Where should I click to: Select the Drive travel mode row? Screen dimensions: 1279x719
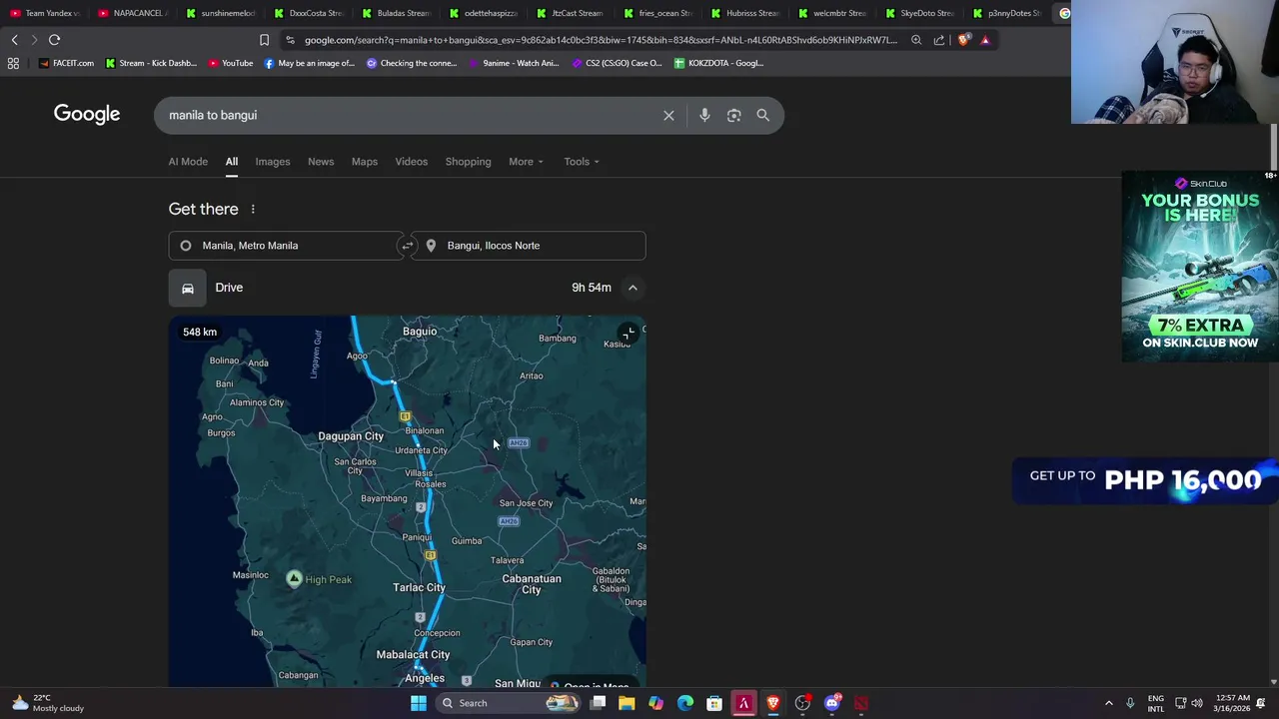pyautogui.click(x=407, y=288)
